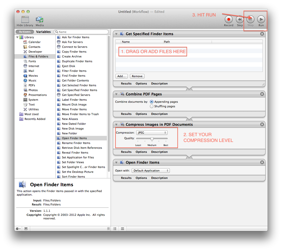Collapse the Get Specified Finder Items action
This screenshot has width=282, height=251.
pos(116,34)
